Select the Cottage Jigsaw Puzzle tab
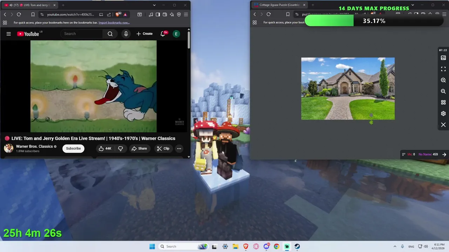 coord(280,5)
